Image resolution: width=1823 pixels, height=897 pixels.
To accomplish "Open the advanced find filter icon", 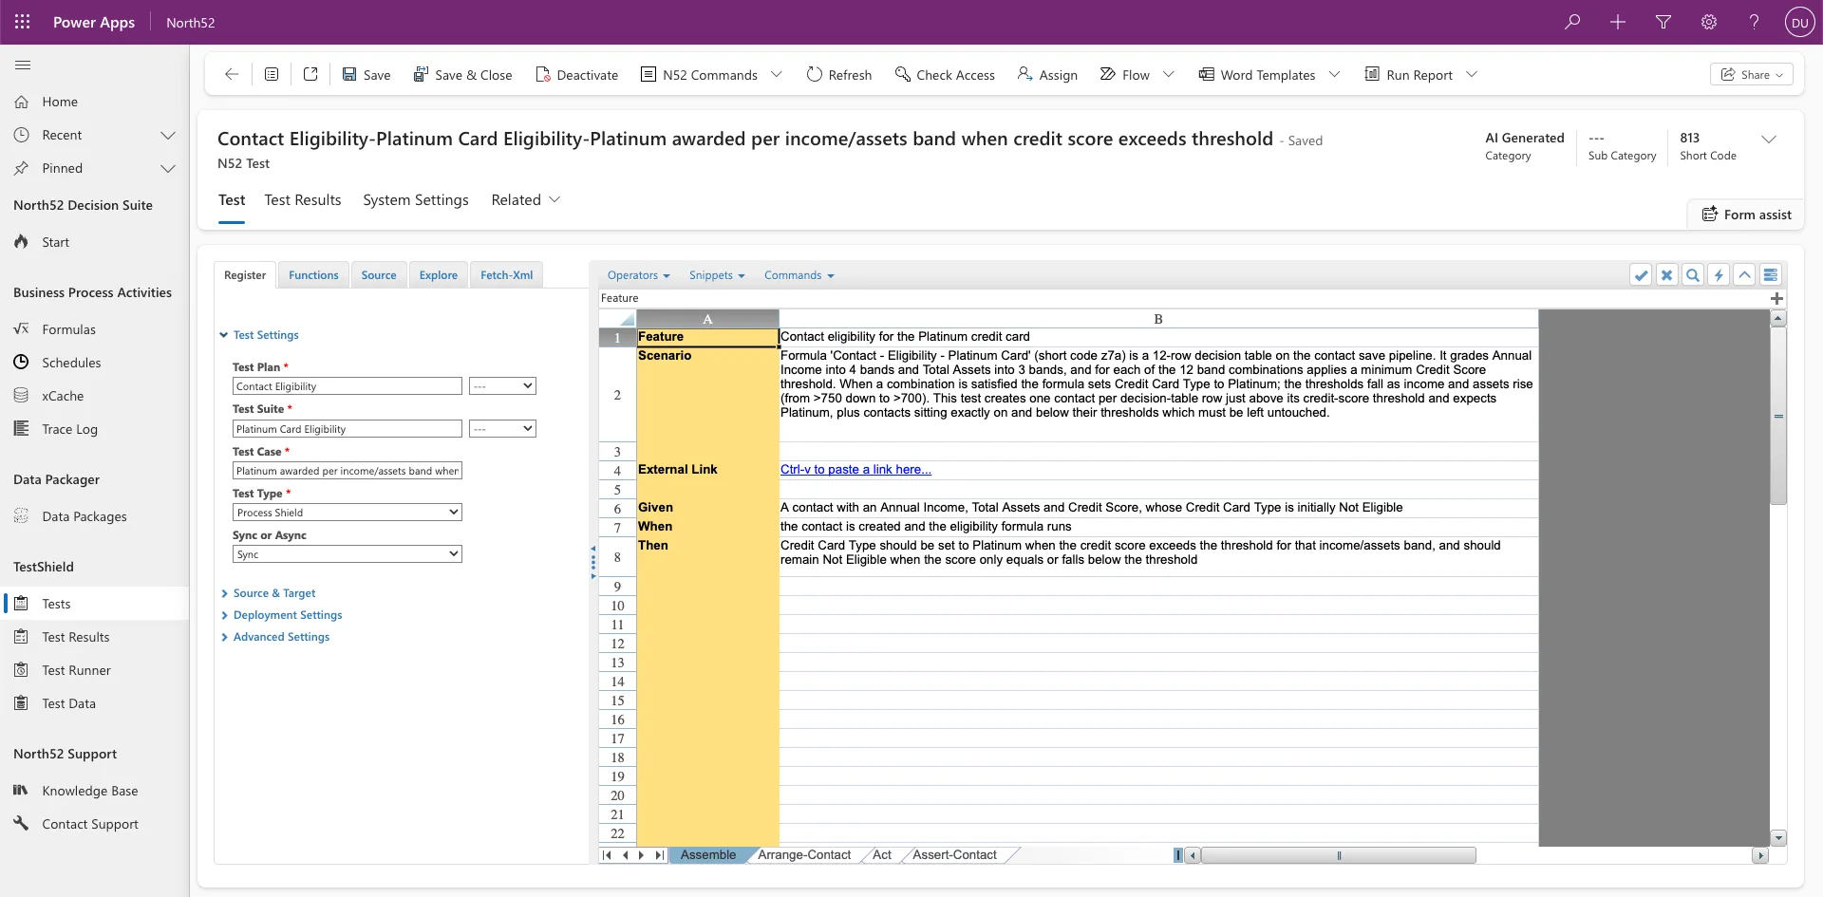I will (x=1663, y=22).
